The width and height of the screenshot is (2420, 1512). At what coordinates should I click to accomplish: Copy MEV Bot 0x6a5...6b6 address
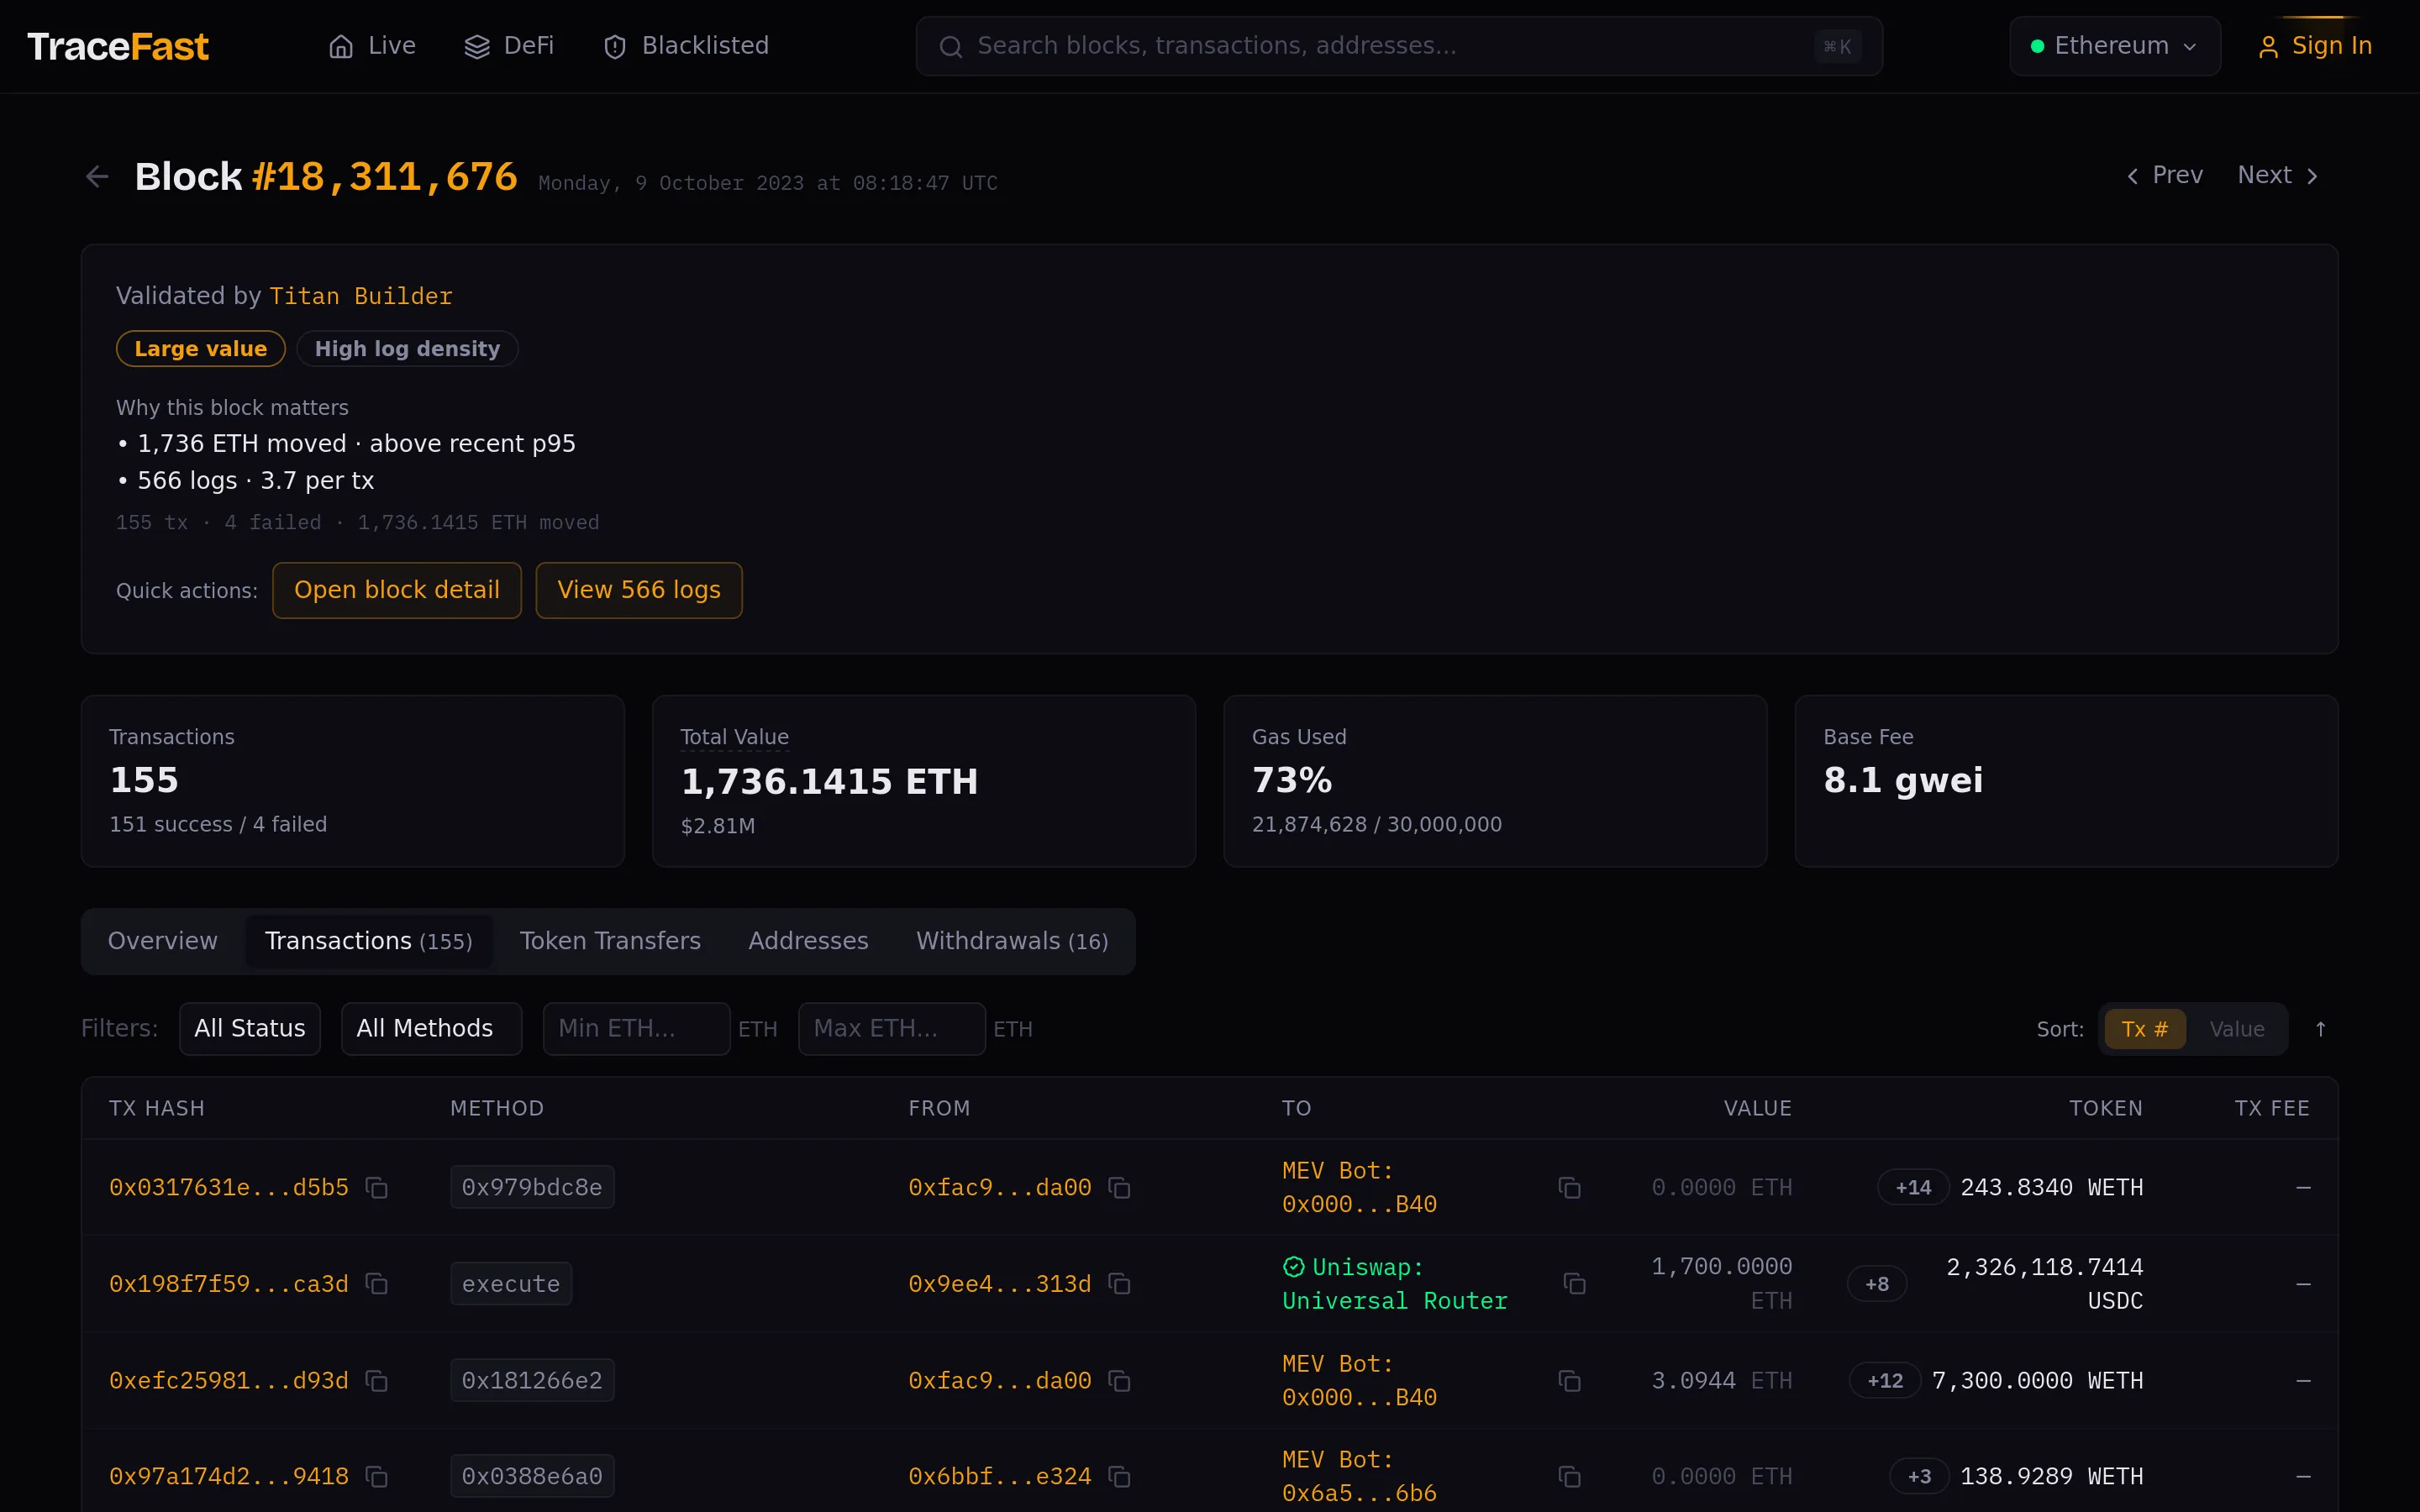click(1570, 1477)
